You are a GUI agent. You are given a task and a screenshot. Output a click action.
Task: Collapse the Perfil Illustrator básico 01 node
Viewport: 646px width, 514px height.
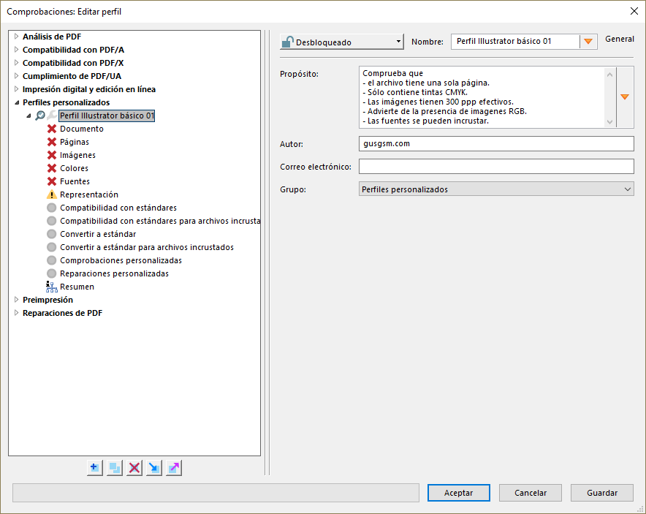(28, 116)
